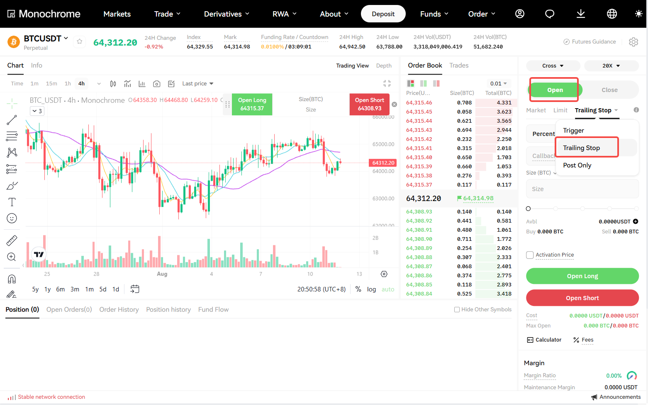Expand the Last price dropdown
Screen dimensions: 648x405
pos(198,84)
